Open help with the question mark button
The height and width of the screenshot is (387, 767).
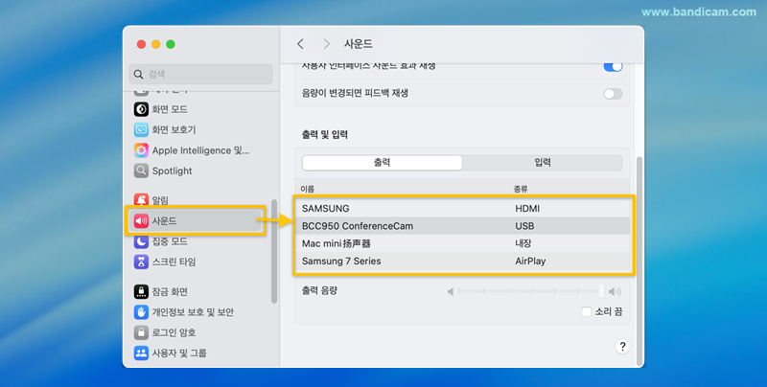coord(622,347)
